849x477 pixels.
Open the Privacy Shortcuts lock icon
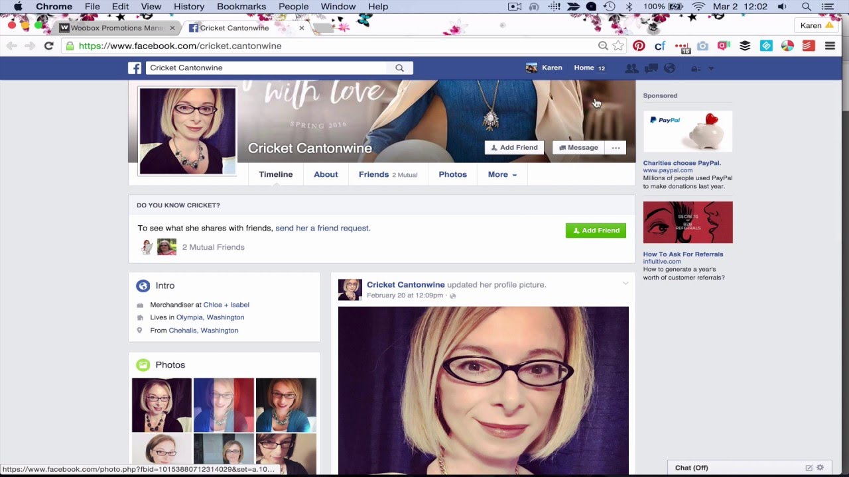tap(696, 68)
